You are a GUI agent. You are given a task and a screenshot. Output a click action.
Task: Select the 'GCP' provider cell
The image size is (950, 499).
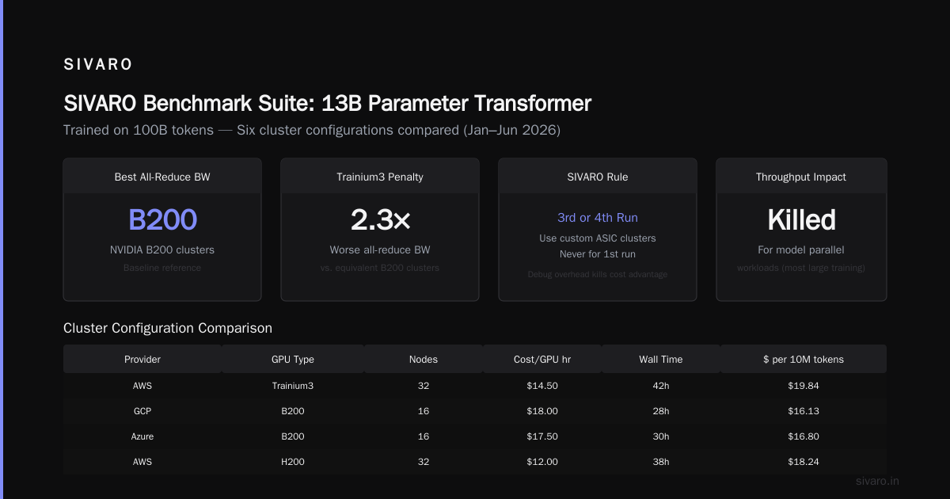[x=142, y=411]
